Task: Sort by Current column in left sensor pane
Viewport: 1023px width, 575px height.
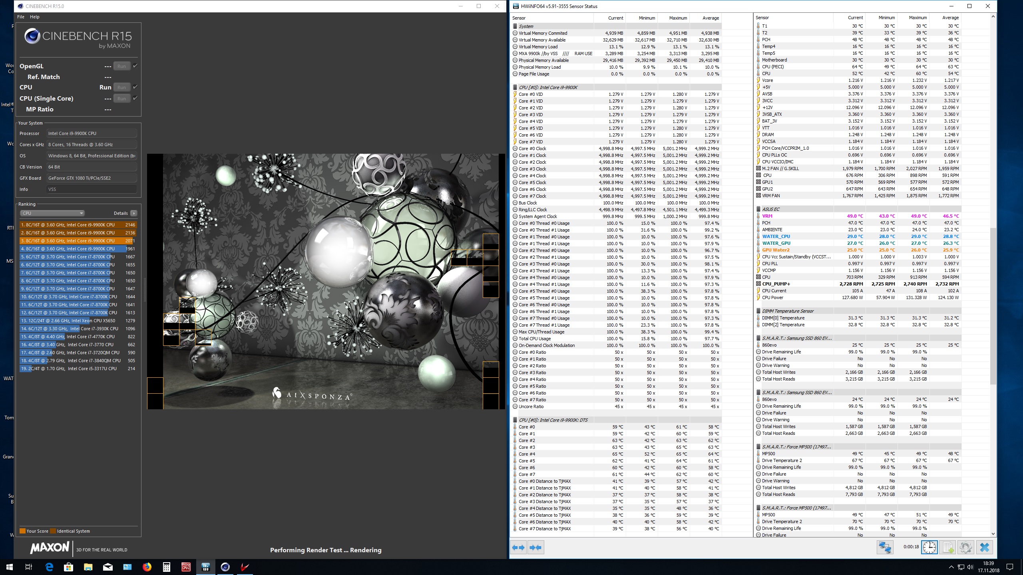Action: point(609,18)
